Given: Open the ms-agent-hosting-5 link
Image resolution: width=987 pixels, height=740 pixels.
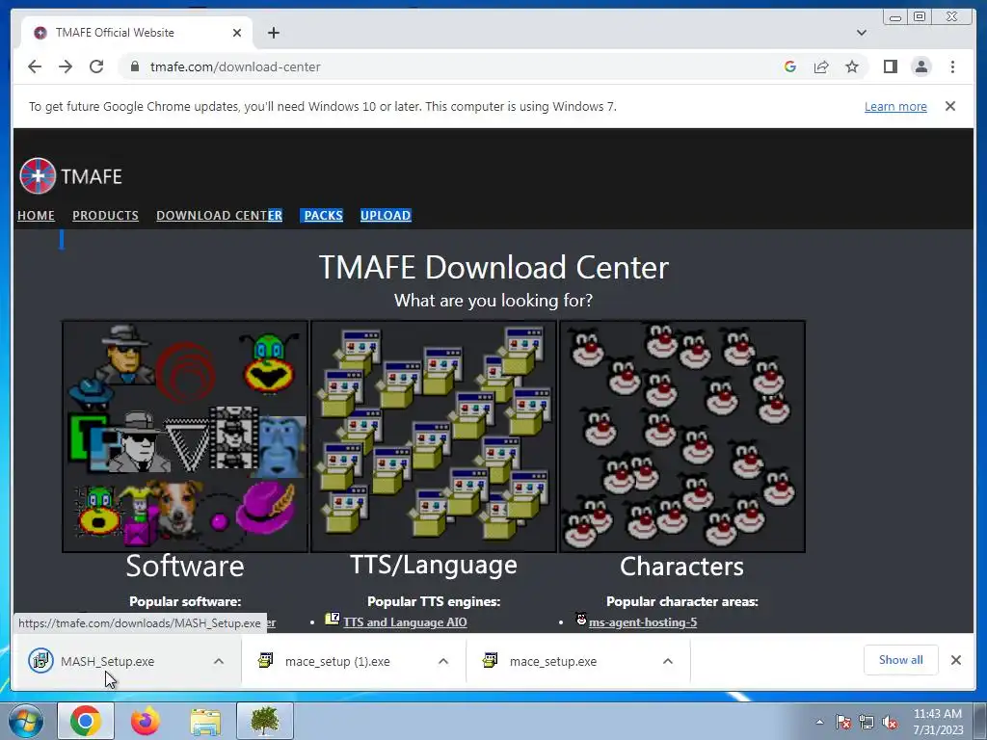Looking at the screenshot, I should click(643, 622).
